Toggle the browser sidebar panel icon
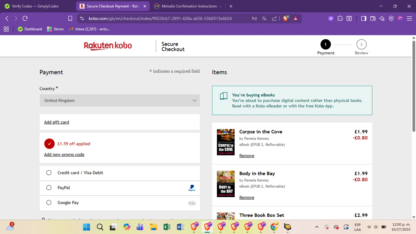 tap(363, 19)
